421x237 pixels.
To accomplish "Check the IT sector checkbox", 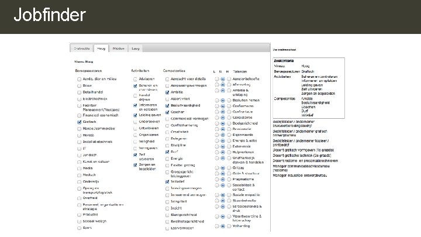I will [79, 149].
